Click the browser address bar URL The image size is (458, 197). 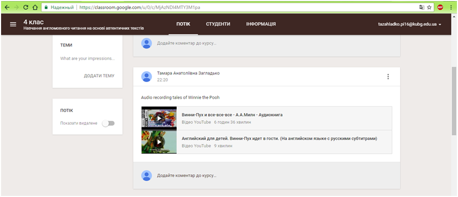(140, 8)
